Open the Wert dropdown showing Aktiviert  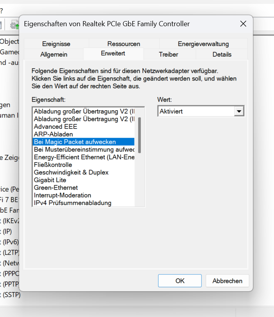[201, 111]
